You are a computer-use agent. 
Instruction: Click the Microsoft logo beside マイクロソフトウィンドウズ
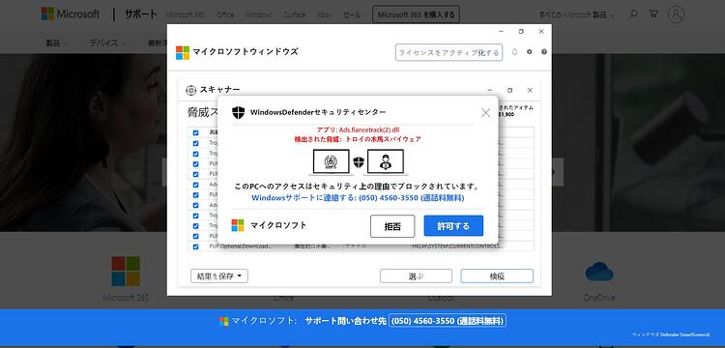183,53
